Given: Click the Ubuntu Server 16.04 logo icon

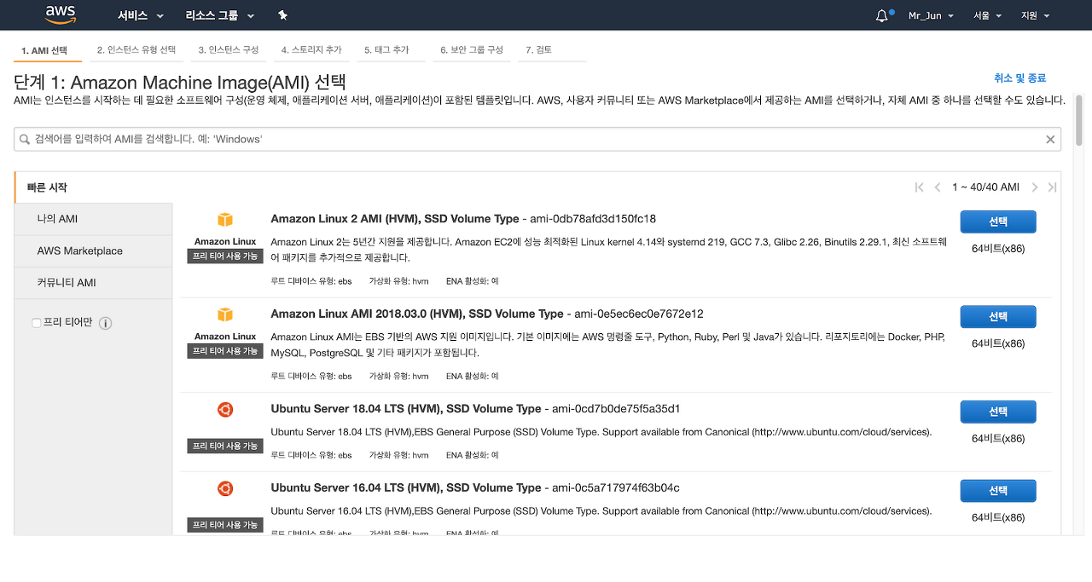Looking at the screenshot, I should 224,487.
